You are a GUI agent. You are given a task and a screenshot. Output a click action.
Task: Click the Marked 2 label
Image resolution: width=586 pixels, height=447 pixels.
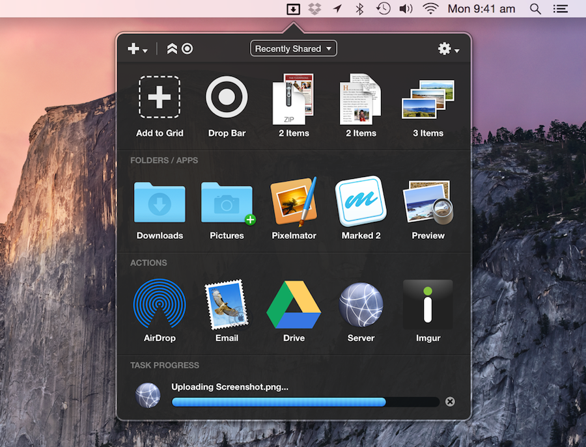point(361,236)
